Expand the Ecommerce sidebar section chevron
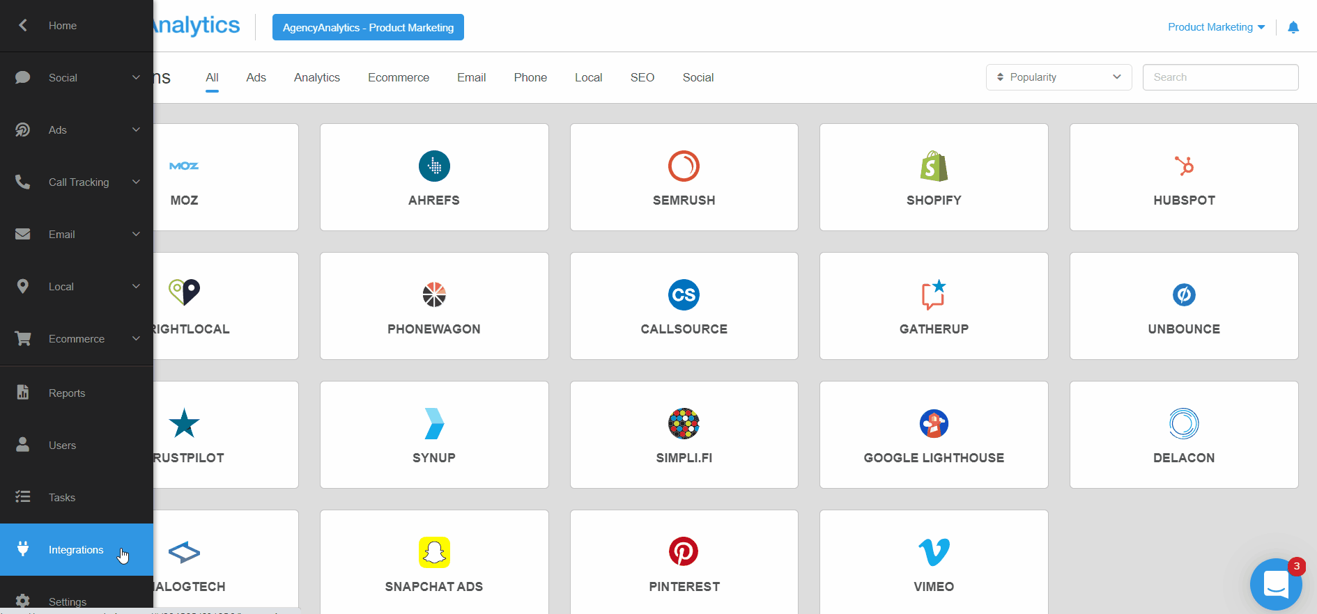 pyautogui.click(x=136, y=338)
